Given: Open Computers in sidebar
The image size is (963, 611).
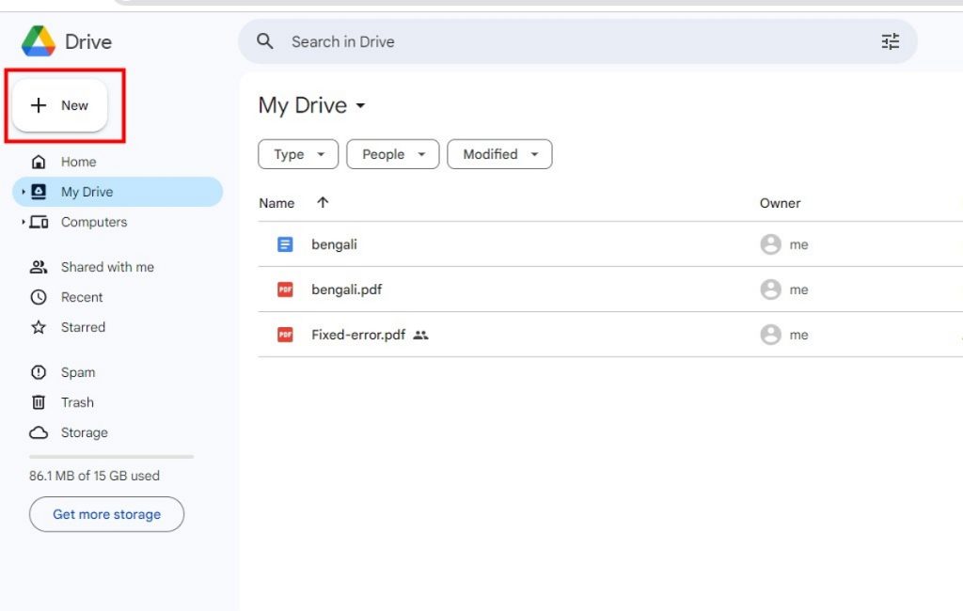Looking at the screenshot, I should pos(94,222).
